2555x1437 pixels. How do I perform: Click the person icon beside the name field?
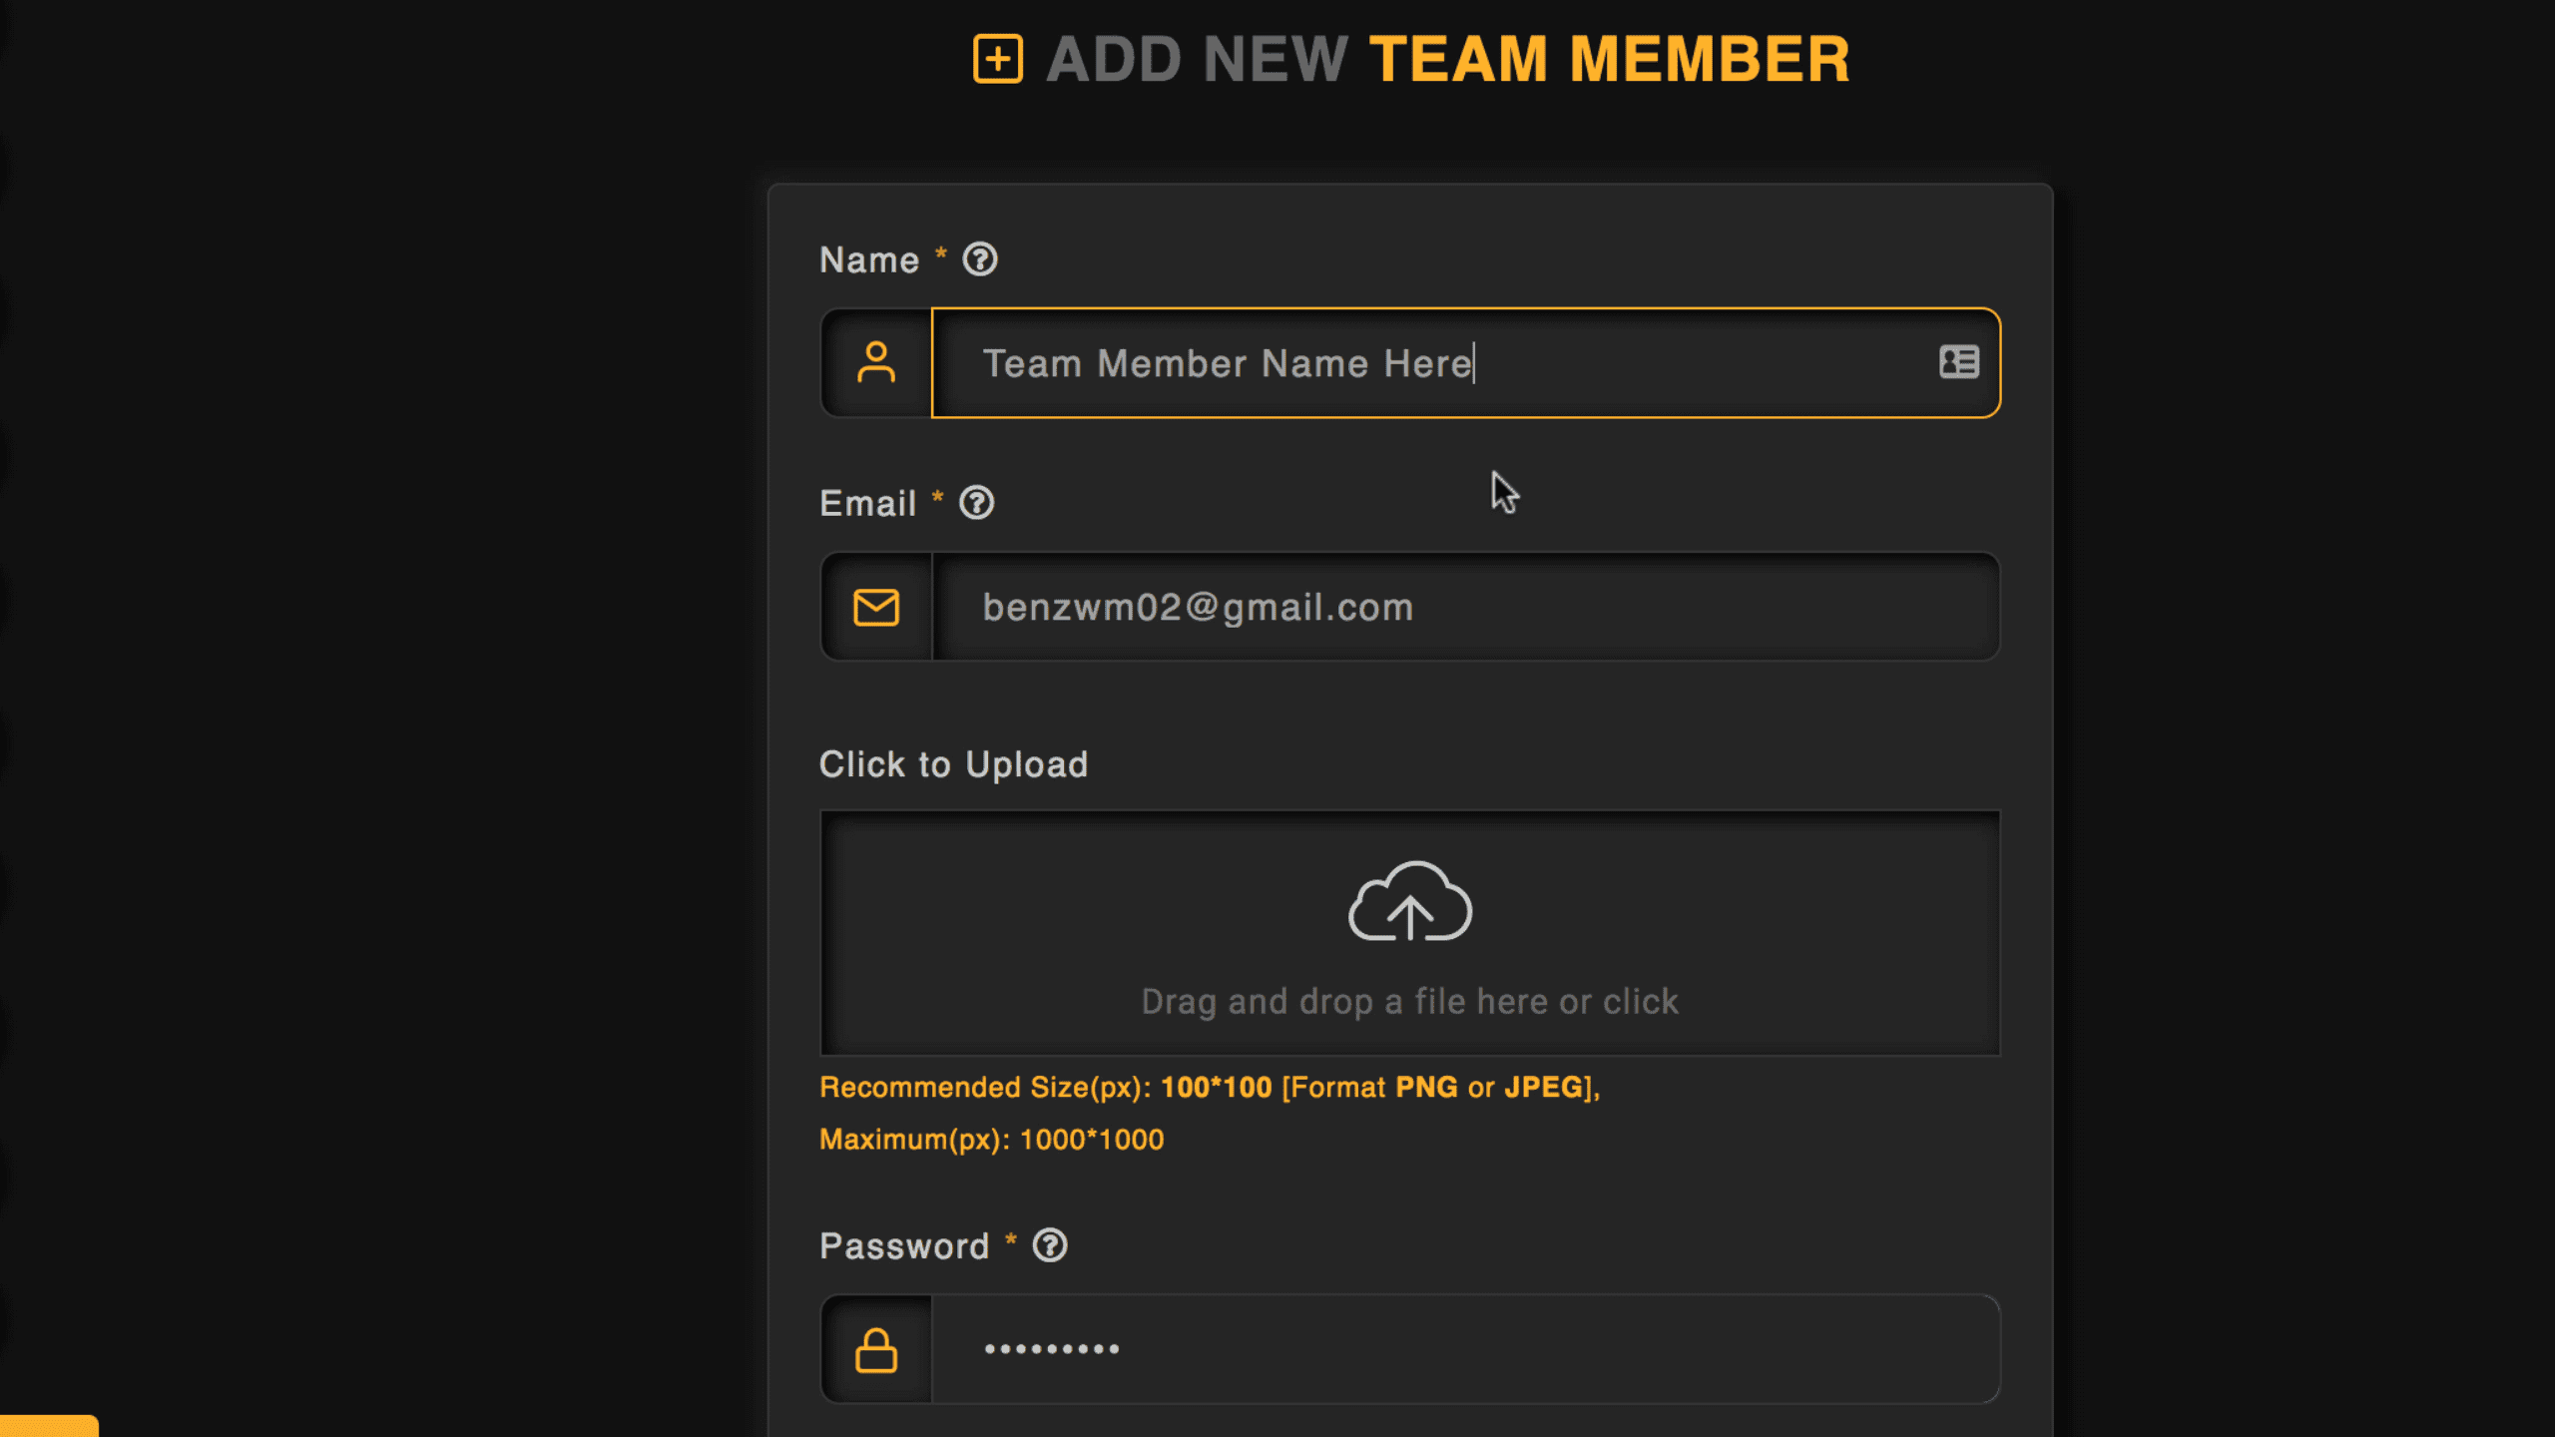(x=876, y=363)
